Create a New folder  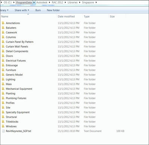(53, 10)
